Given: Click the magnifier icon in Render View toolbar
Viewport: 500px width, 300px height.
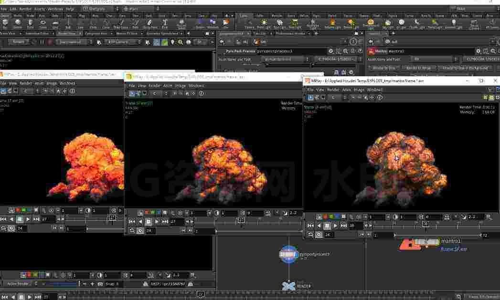Looking at the screenshot, I should point(181,42).
